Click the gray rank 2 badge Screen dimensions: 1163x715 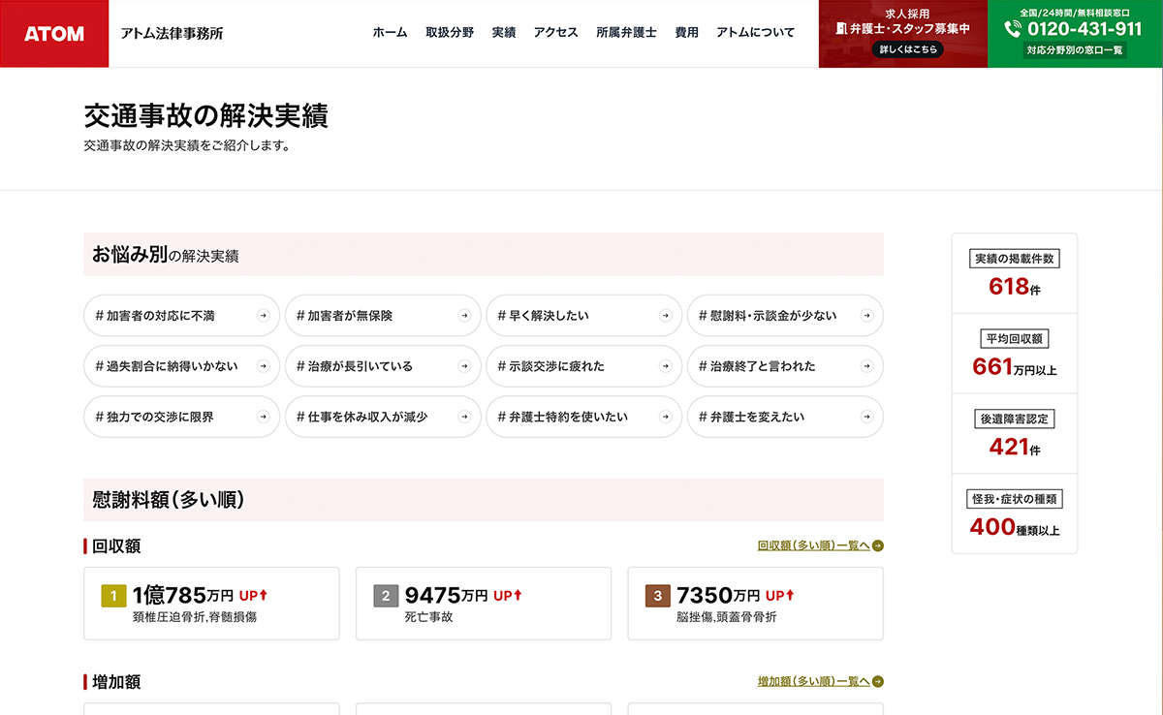(386, 596)
